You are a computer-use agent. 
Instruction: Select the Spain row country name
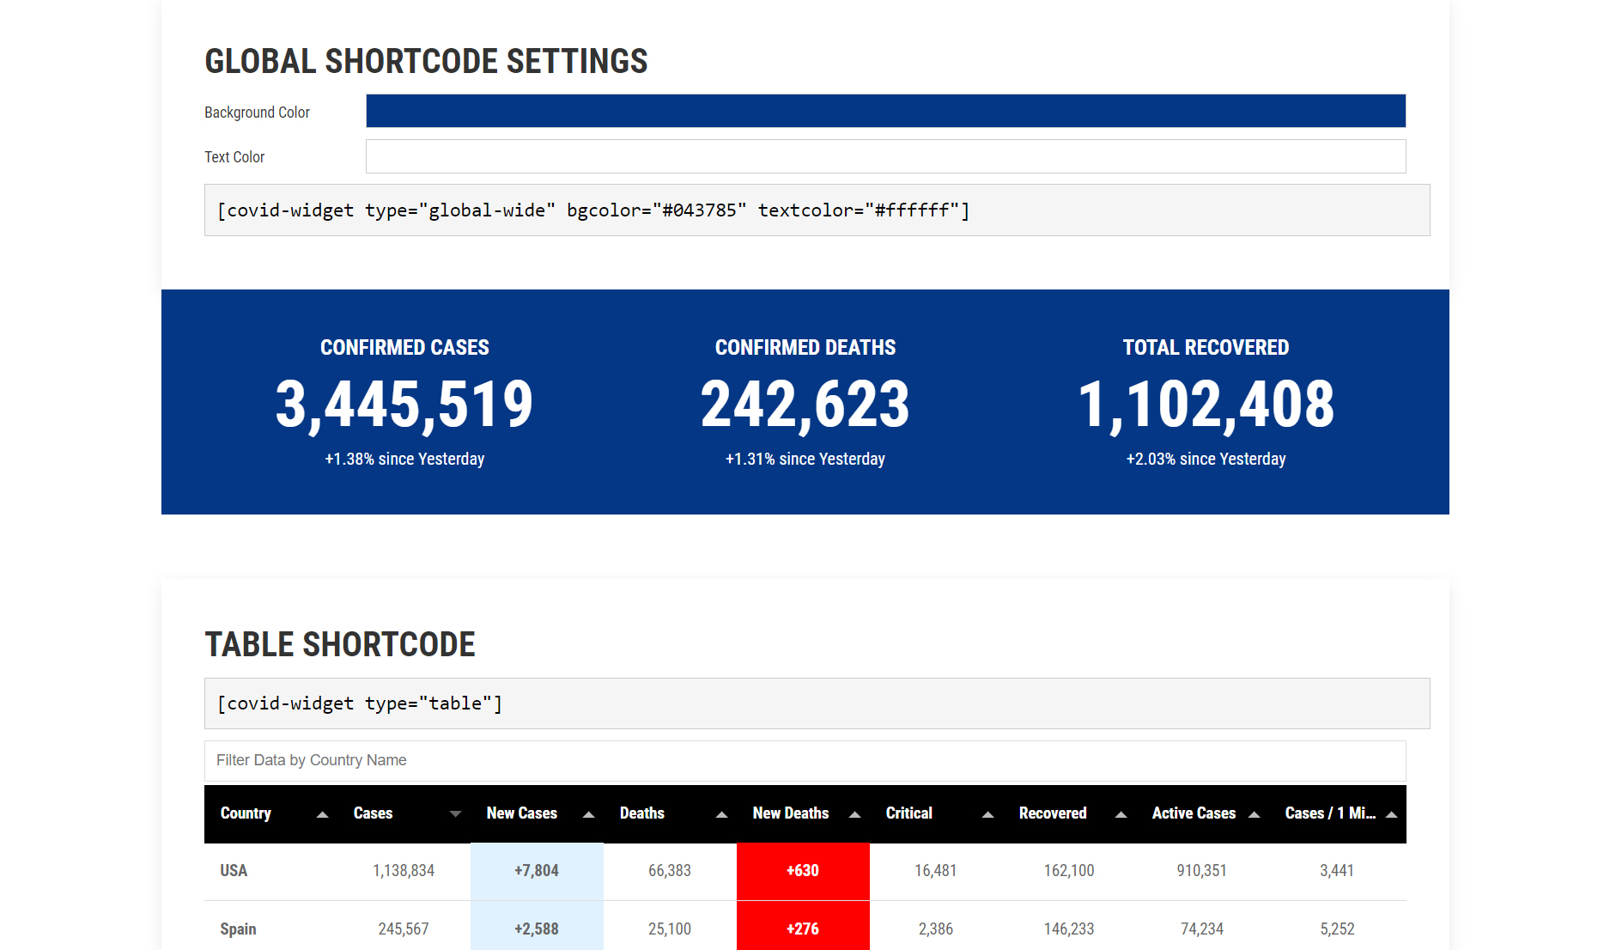238,929
